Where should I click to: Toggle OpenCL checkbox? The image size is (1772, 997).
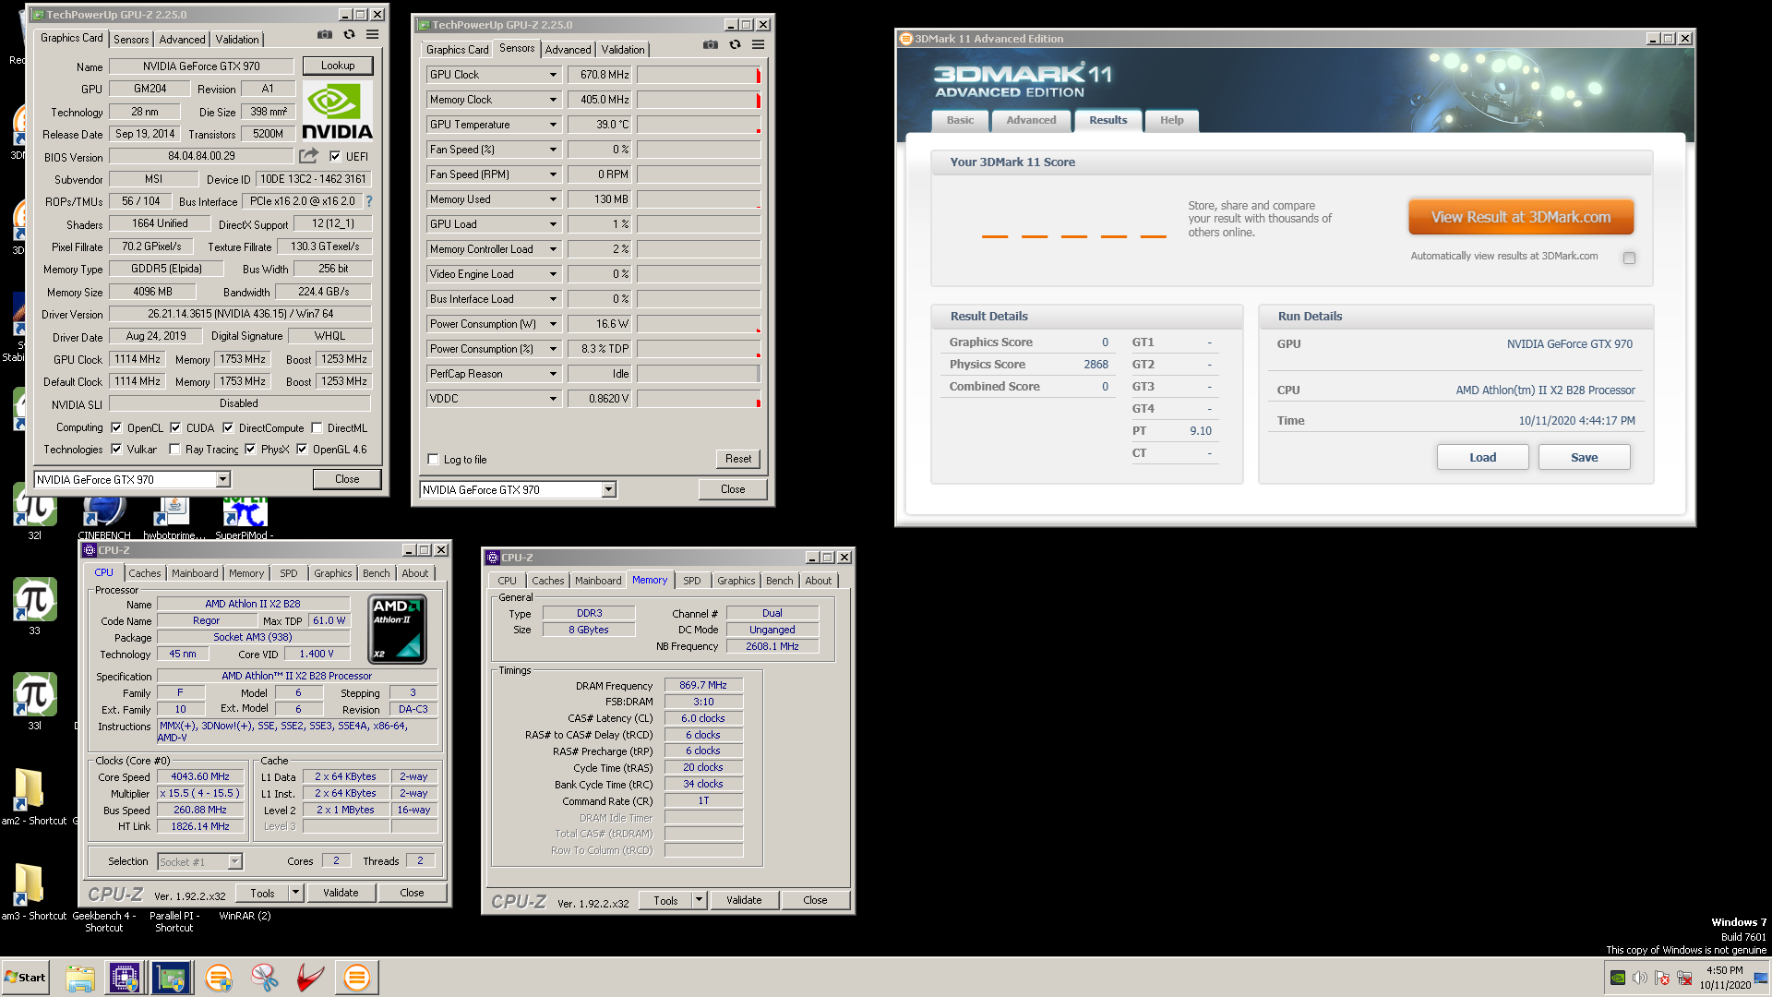pos(116,427)
